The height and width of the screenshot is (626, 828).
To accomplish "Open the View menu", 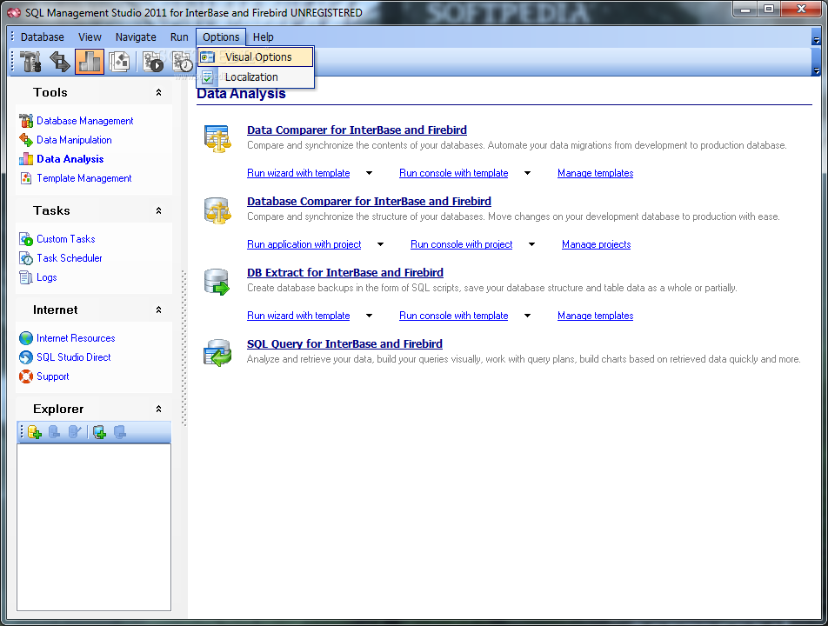I will tap(90, 37).
